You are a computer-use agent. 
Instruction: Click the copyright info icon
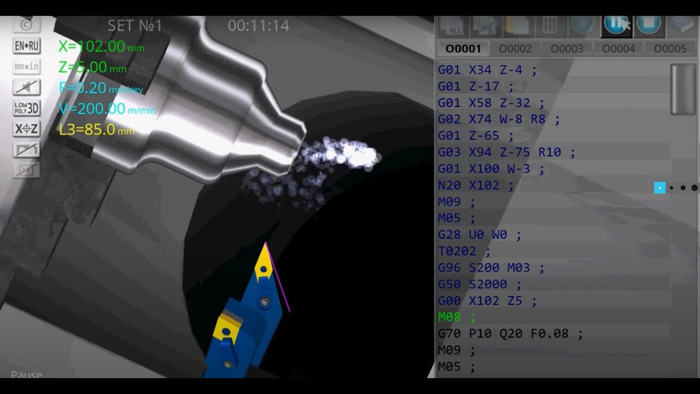[x=26, y=25]
